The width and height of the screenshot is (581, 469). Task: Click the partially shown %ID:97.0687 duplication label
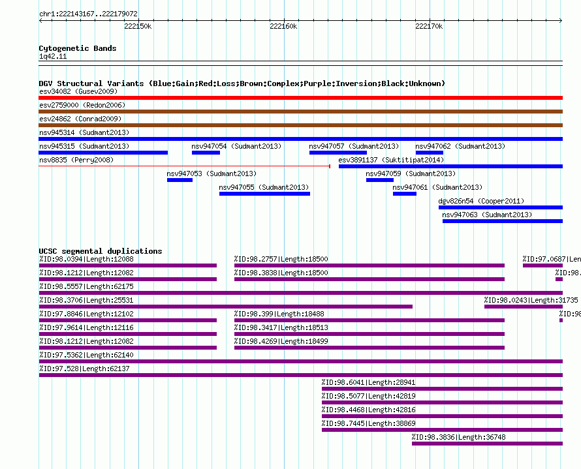(x=552, y=259)
